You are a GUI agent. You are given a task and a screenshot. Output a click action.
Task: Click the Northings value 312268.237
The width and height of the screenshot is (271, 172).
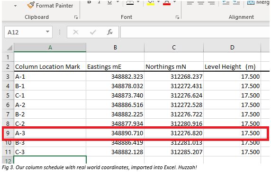click(x=174, y=76)
